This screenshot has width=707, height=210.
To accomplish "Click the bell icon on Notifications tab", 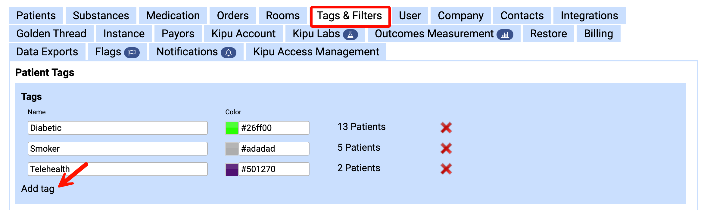I will (229, 53).
